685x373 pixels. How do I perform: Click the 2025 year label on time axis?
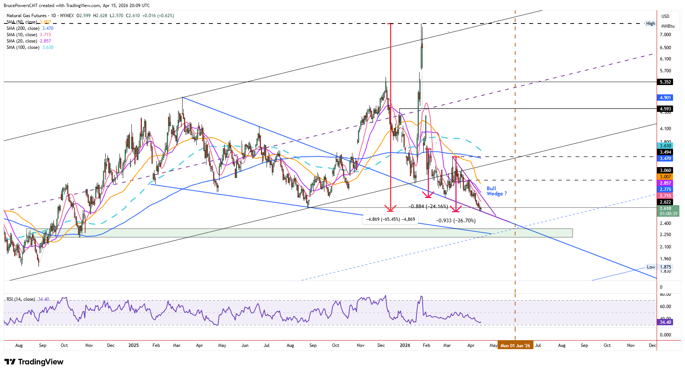133,345
